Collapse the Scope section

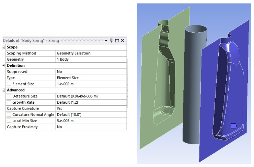4,47
